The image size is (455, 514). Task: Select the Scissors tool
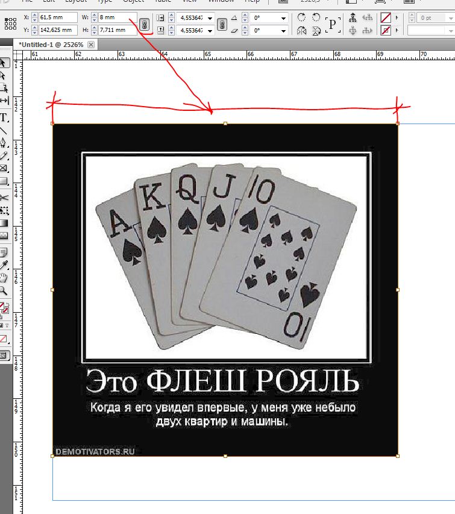[4, 197]
